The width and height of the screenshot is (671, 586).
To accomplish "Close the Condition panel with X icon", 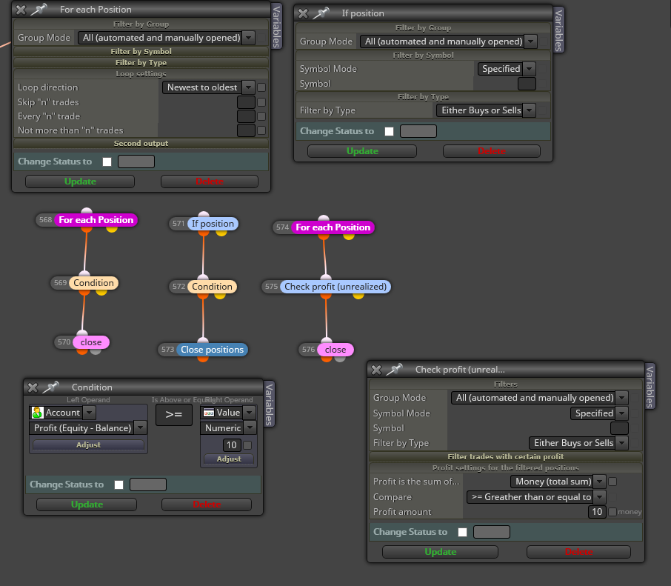I will [33, 387].
